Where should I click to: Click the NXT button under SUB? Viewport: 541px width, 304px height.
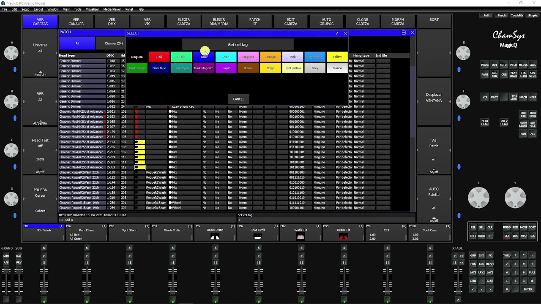[x=19, y=256]
